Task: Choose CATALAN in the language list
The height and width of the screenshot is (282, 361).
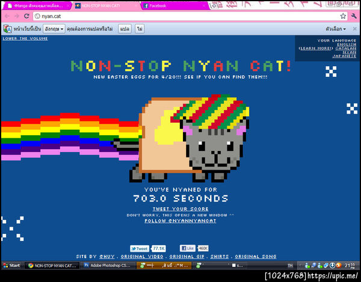Action: pyautogui.click(x=346, y=48)
